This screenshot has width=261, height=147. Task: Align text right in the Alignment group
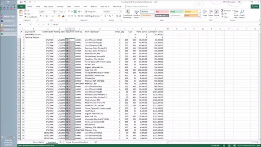point(75,16)
